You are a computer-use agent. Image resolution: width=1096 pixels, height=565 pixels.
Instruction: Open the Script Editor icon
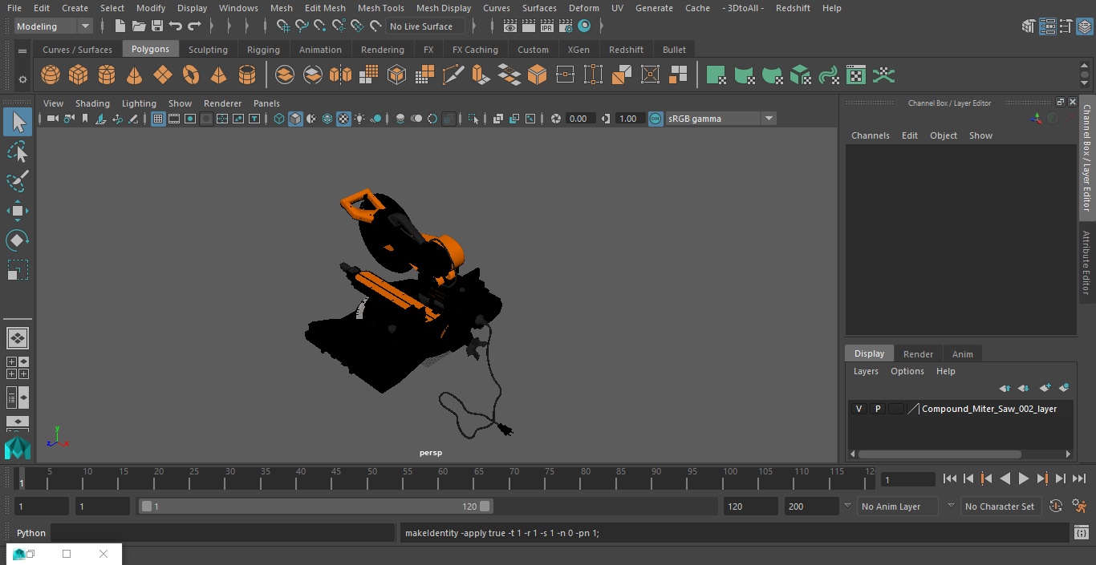click(1081, 532)
